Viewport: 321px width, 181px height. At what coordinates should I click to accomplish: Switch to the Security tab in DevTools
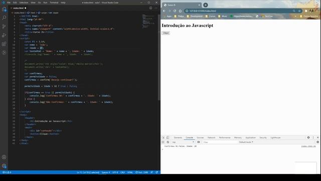(263, 137)
